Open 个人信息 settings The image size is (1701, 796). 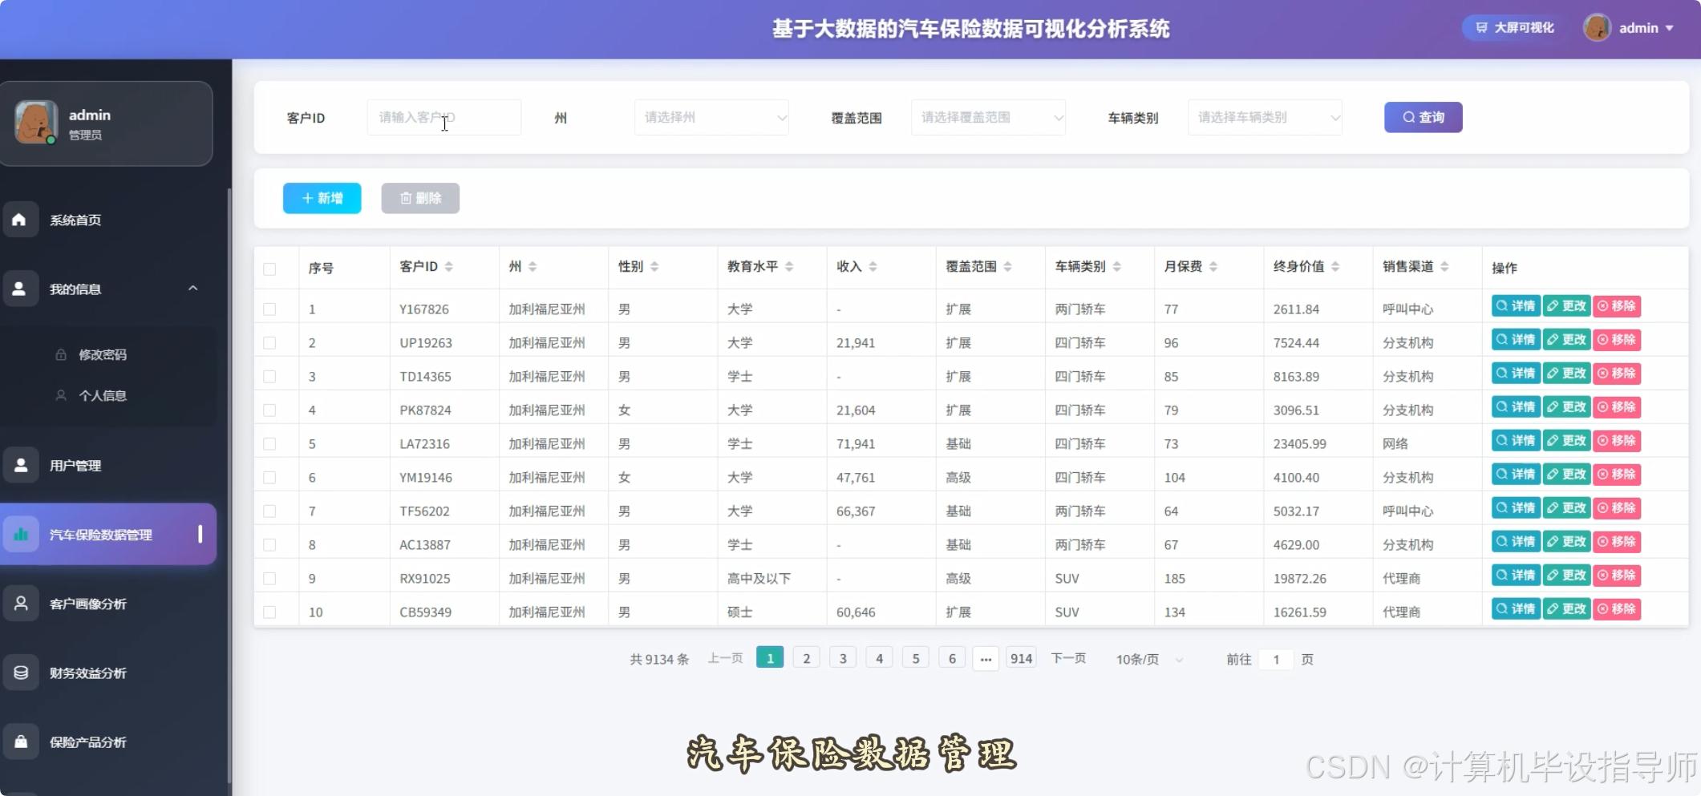[x=102, y=395]
